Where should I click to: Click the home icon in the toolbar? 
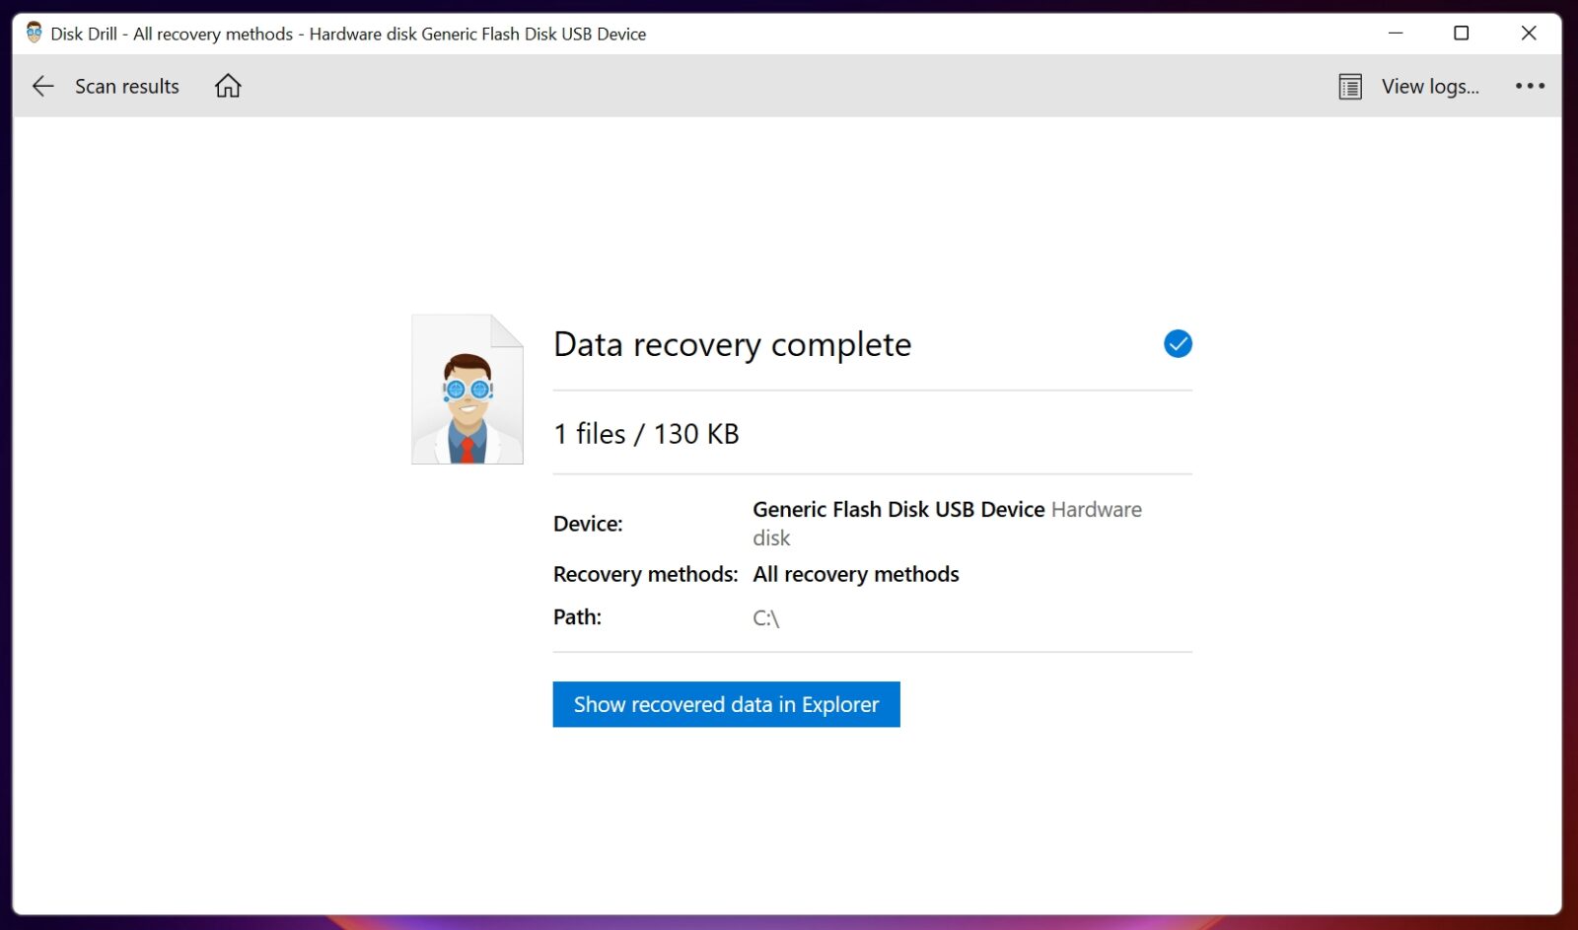point(227,86)
